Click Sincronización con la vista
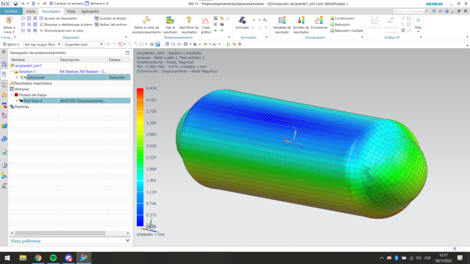The width and height of the screenshot is (470, 264). coord(61,31)
